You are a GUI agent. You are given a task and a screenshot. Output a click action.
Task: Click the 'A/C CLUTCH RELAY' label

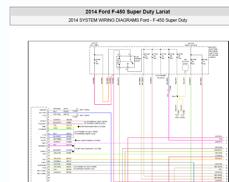(185, 62)
